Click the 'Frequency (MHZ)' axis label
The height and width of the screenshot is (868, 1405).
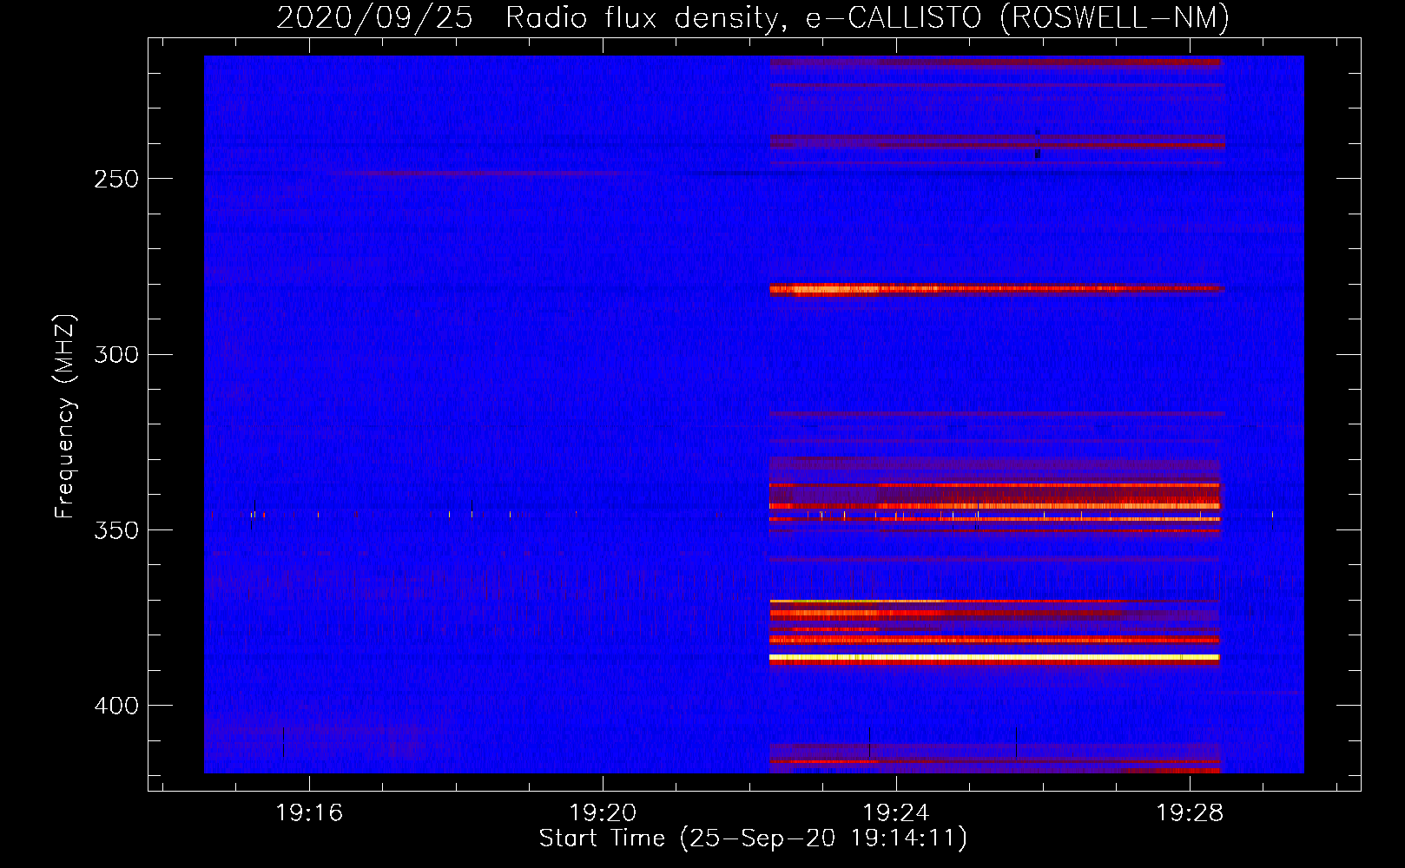65,417
